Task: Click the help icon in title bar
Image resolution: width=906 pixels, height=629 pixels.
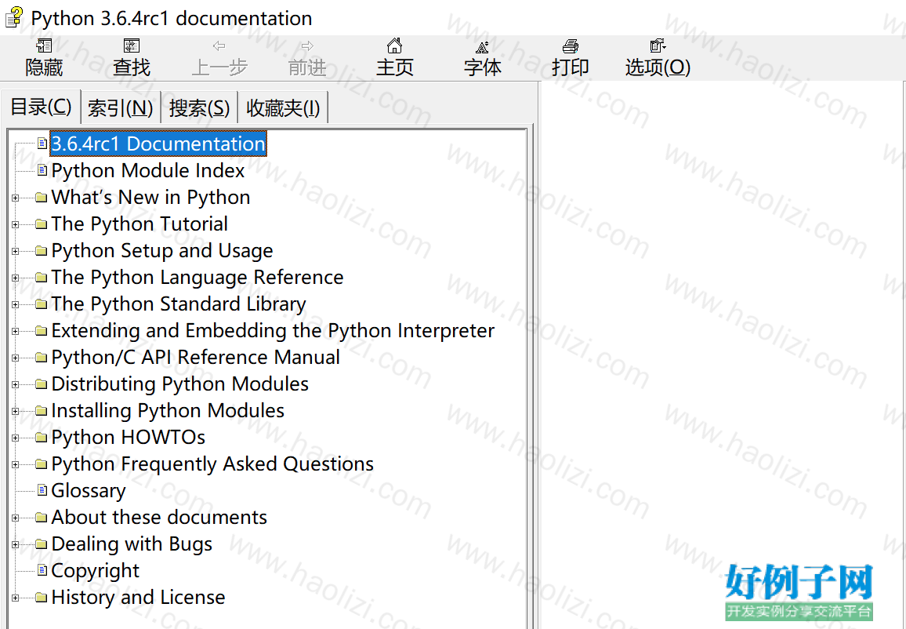Action: 14,17
